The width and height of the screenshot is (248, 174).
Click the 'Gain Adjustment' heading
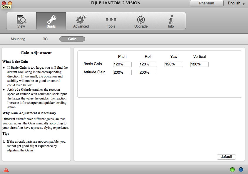36,53
